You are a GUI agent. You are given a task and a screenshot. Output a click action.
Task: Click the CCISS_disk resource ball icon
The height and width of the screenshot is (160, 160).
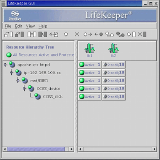pyautogui.click(x=38, y=97)
